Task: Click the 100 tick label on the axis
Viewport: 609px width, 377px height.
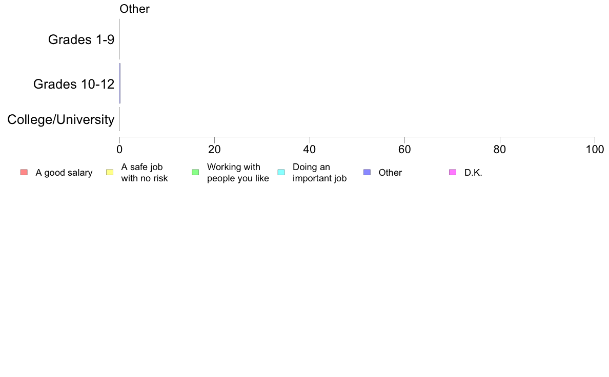Action: tap(595, 150)
